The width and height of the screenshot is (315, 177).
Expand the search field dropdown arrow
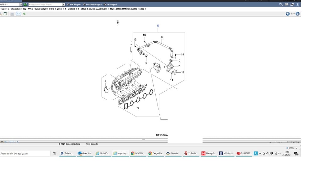pyautogui.click(x=64, y=4)
